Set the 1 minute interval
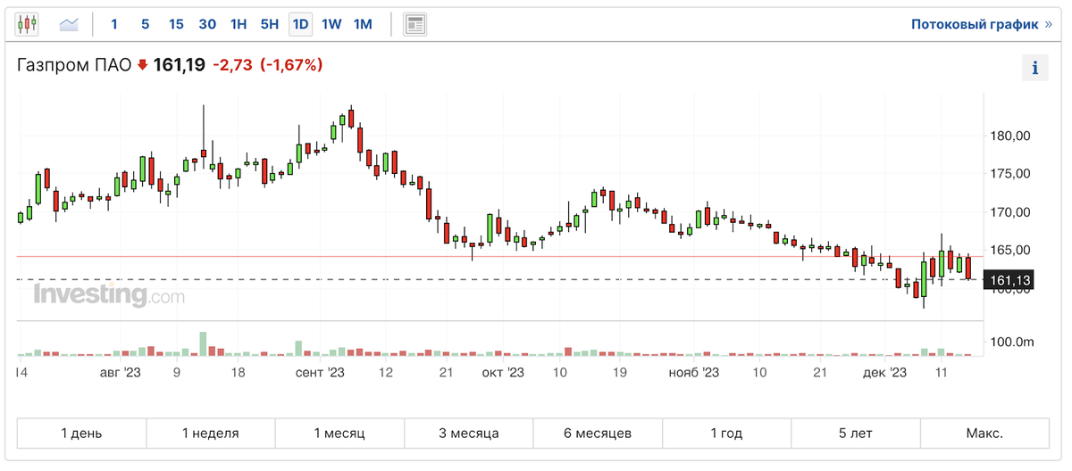The image size is (1072, 471). 114,24
